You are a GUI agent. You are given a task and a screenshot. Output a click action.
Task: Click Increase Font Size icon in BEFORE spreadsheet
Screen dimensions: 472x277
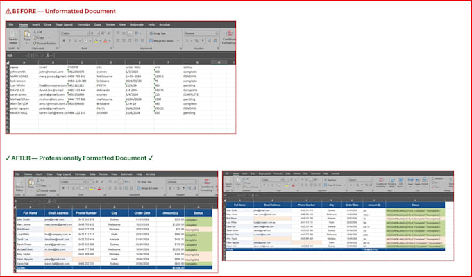pyautogui.click(x=102, y=33)
